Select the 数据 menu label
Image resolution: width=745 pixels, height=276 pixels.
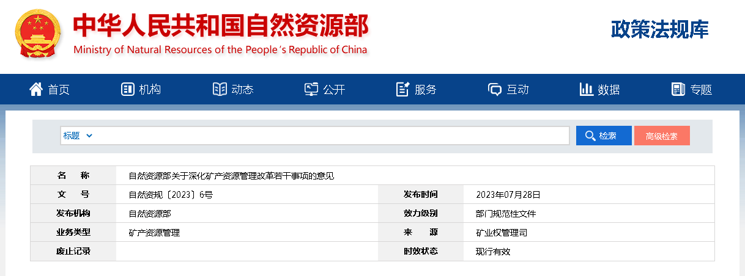(x=609, y=90)
